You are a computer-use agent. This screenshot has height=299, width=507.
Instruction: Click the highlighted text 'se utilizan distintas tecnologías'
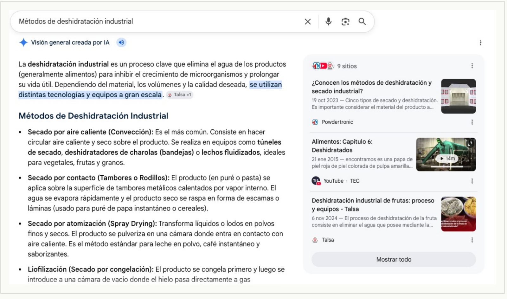(x=150, y=90)
